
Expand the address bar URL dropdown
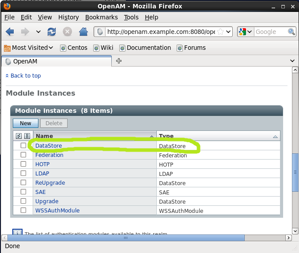pos(228,32)
